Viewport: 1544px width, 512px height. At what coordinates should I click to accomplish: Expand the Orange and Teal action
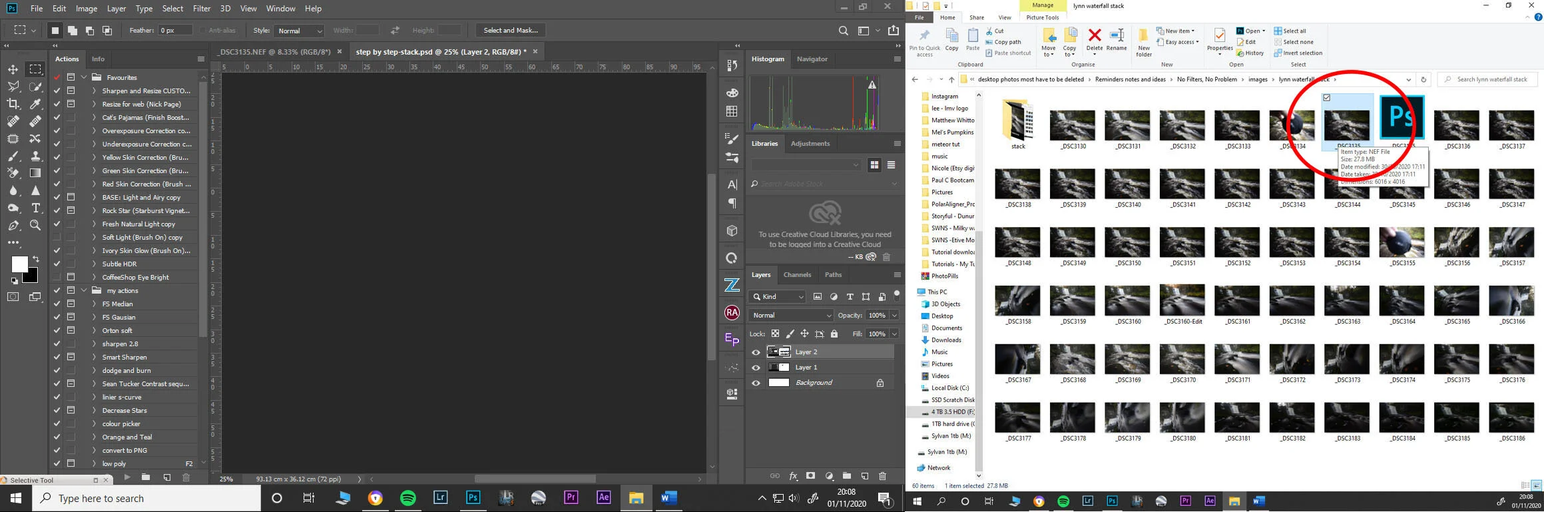click(x=94, y=437)
